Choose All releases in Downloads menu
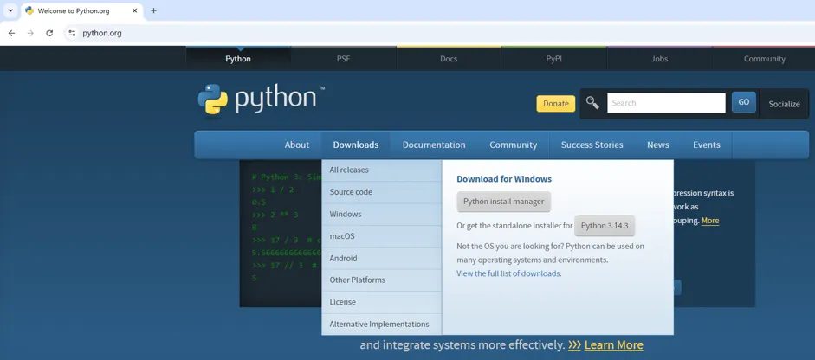This screenshot has height=360, width=815. (381, 170)
